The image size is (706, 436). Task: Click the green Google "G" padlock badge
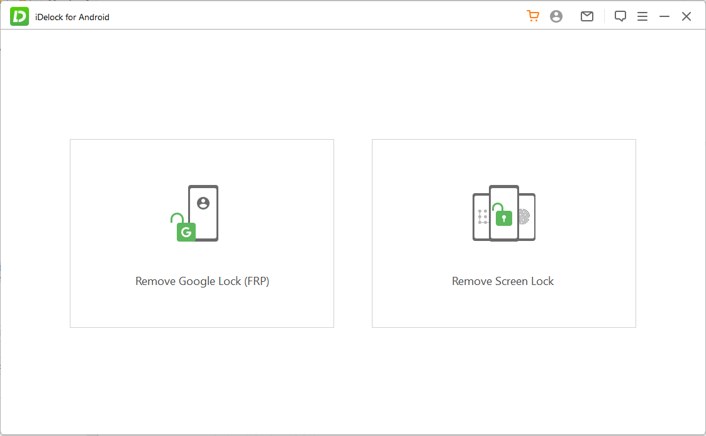(186, 232)
